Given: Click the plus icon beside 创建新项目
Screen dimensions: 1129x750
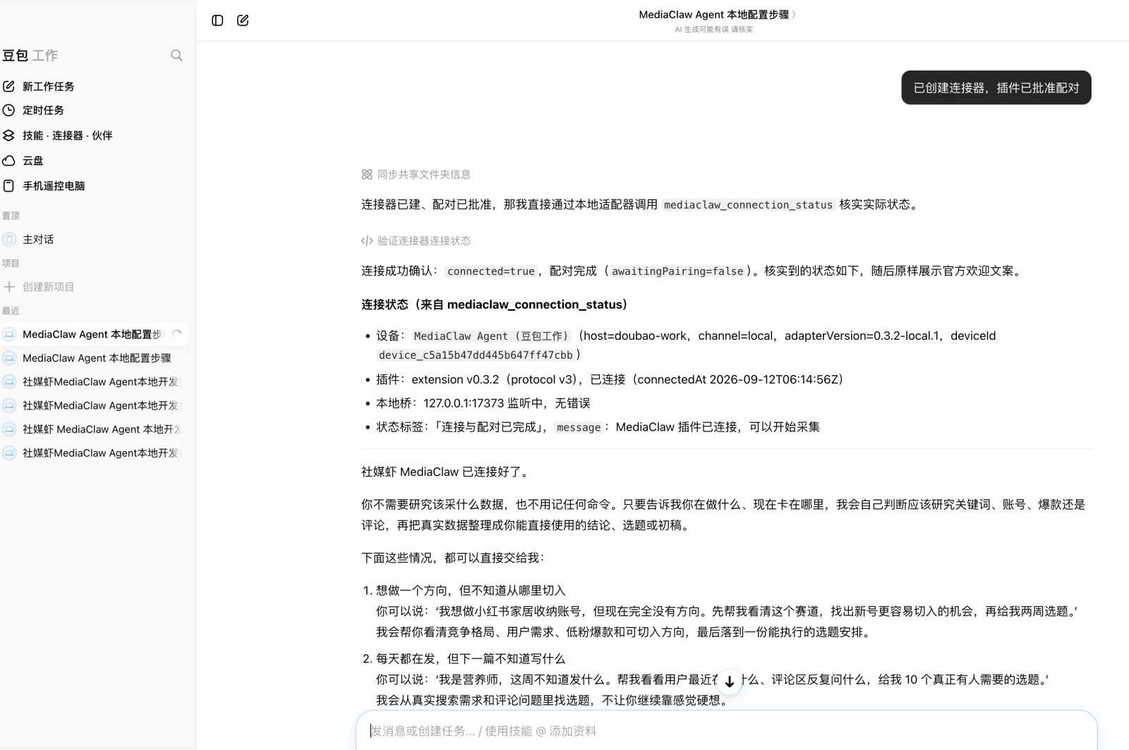Looking at the screenshot, I should 9,287.
